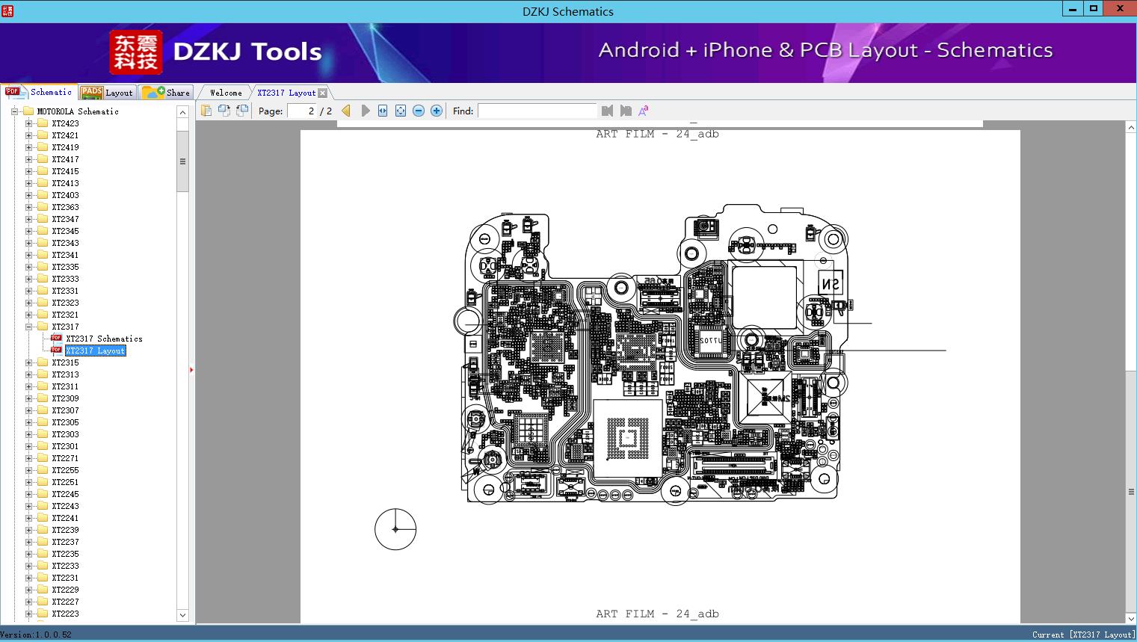Click the PCB layout drawing on the page

[652, 354]
